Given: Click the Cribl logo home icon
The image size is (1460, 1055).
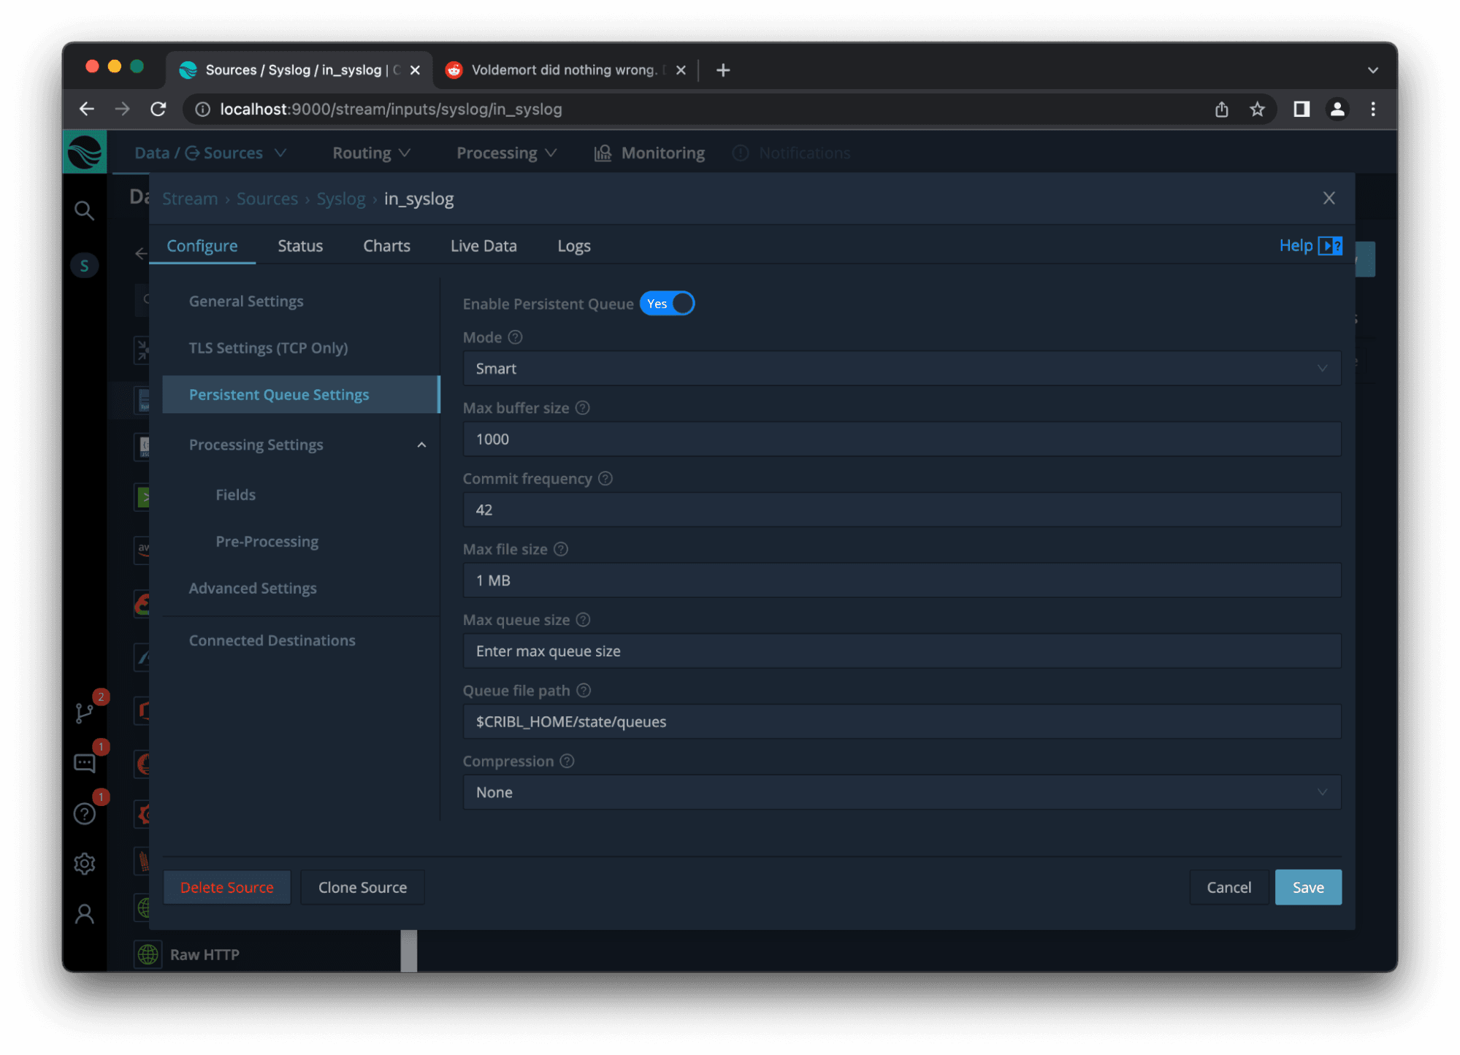Looking at the screenshot, I should point(85,153).
